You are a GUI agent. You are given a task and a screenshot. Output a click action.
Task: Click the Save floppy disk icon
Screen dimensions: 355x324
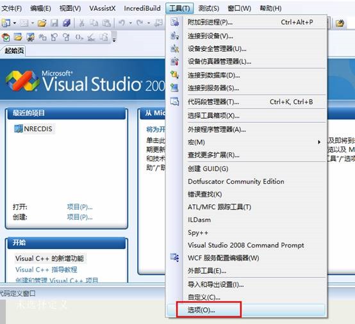click(54, 23)
